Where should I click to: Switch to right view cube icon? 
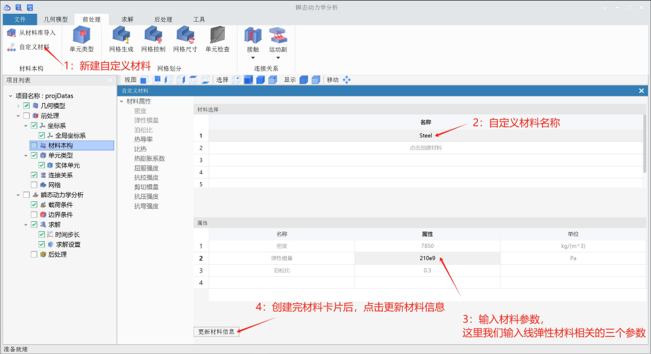tap(181, 80)
